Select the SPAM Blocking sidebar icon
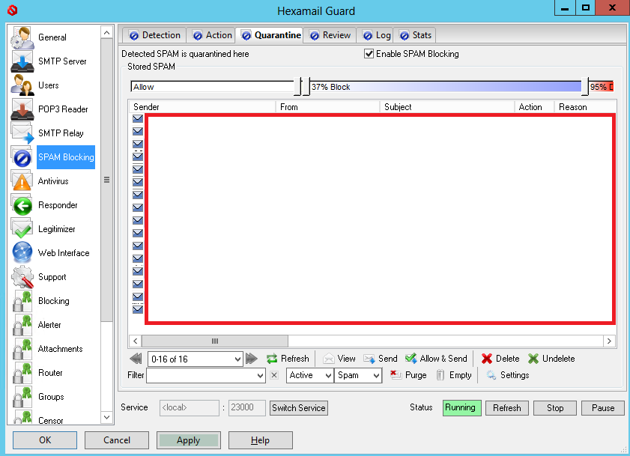This screenshot has height=456, width=630. [22, 157]
